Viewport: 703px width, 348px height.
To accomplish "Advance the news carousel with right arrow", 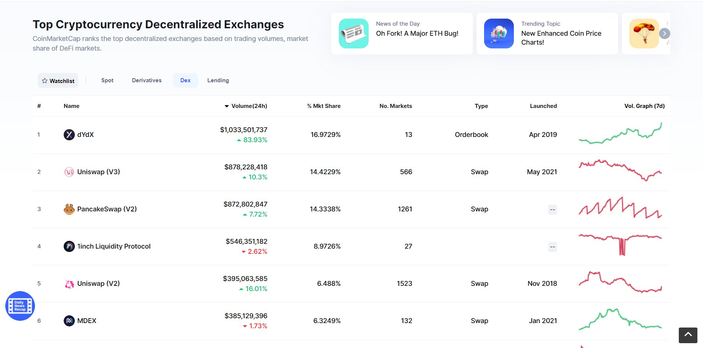I will tap(664, 33).
